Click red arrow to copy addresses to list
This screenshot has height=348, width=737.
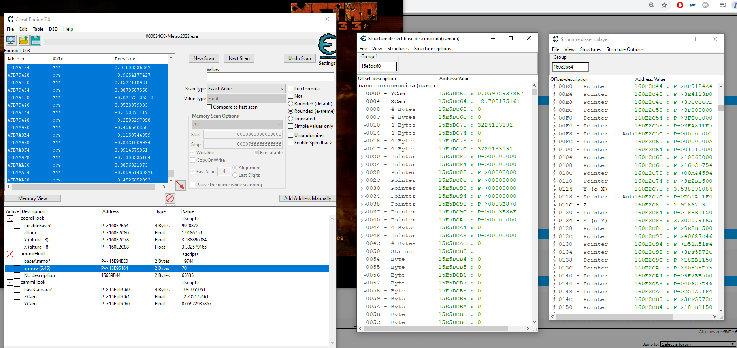181,185
